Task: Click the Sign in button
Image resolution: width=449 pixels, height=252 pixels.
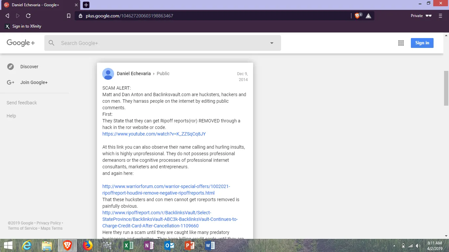Action: [422, 43]
